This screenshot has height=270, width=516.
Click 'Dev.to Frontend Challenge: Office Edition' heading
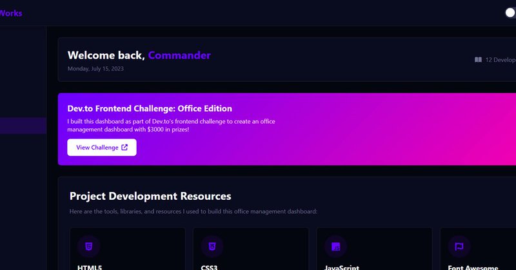pyautogui.click(x=150, y=108)
